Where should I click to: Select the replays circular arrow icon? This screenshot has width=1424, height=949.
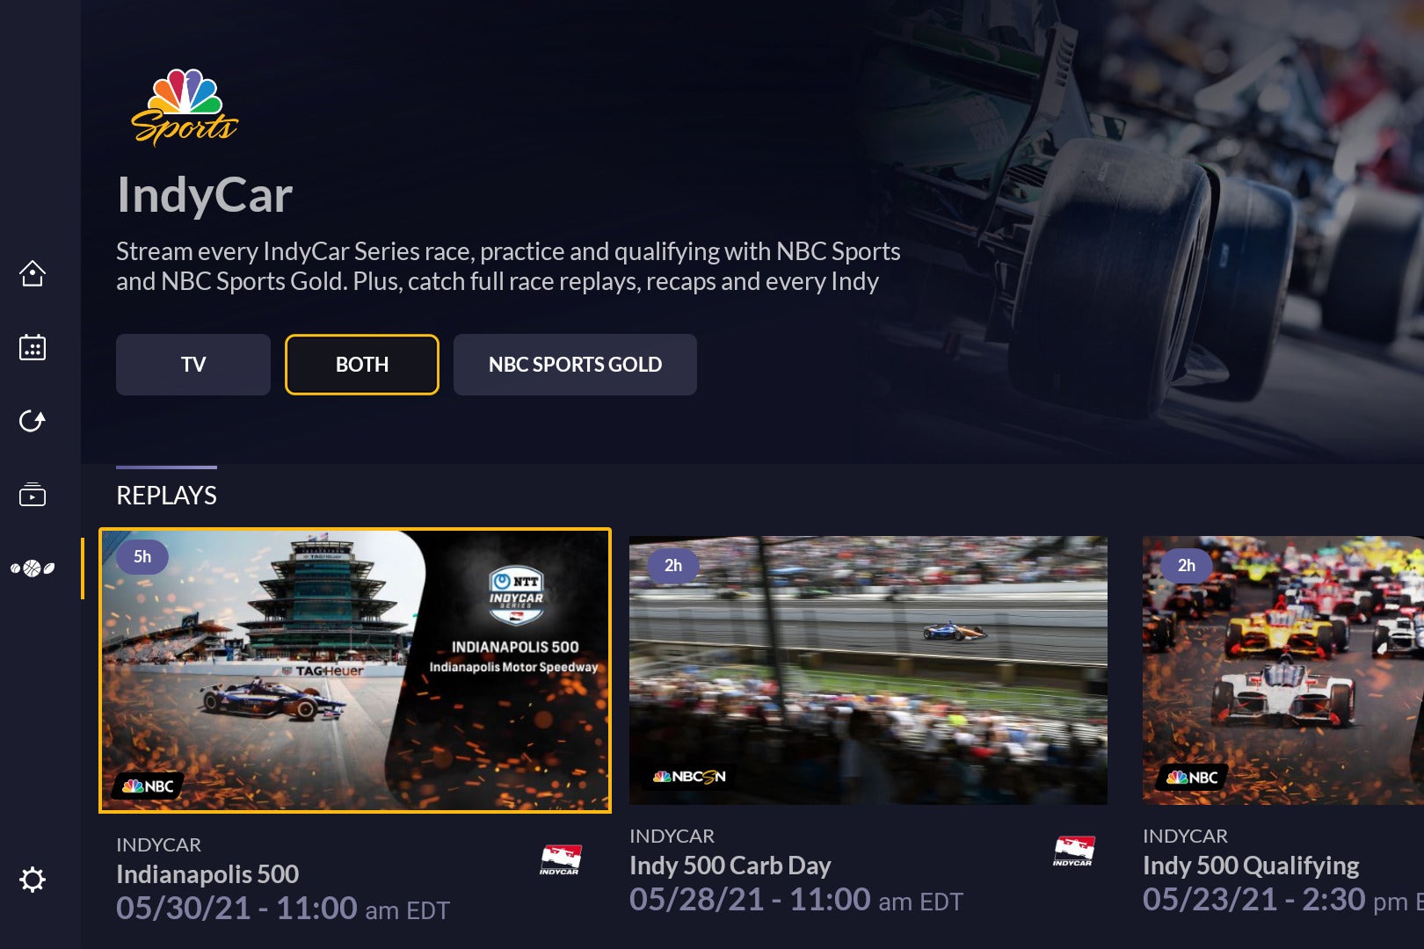[33, 421]
